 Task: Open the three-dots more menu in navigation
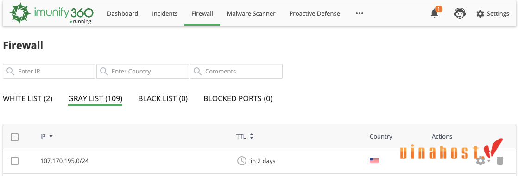pyautogui.click(x=360, y=13)
